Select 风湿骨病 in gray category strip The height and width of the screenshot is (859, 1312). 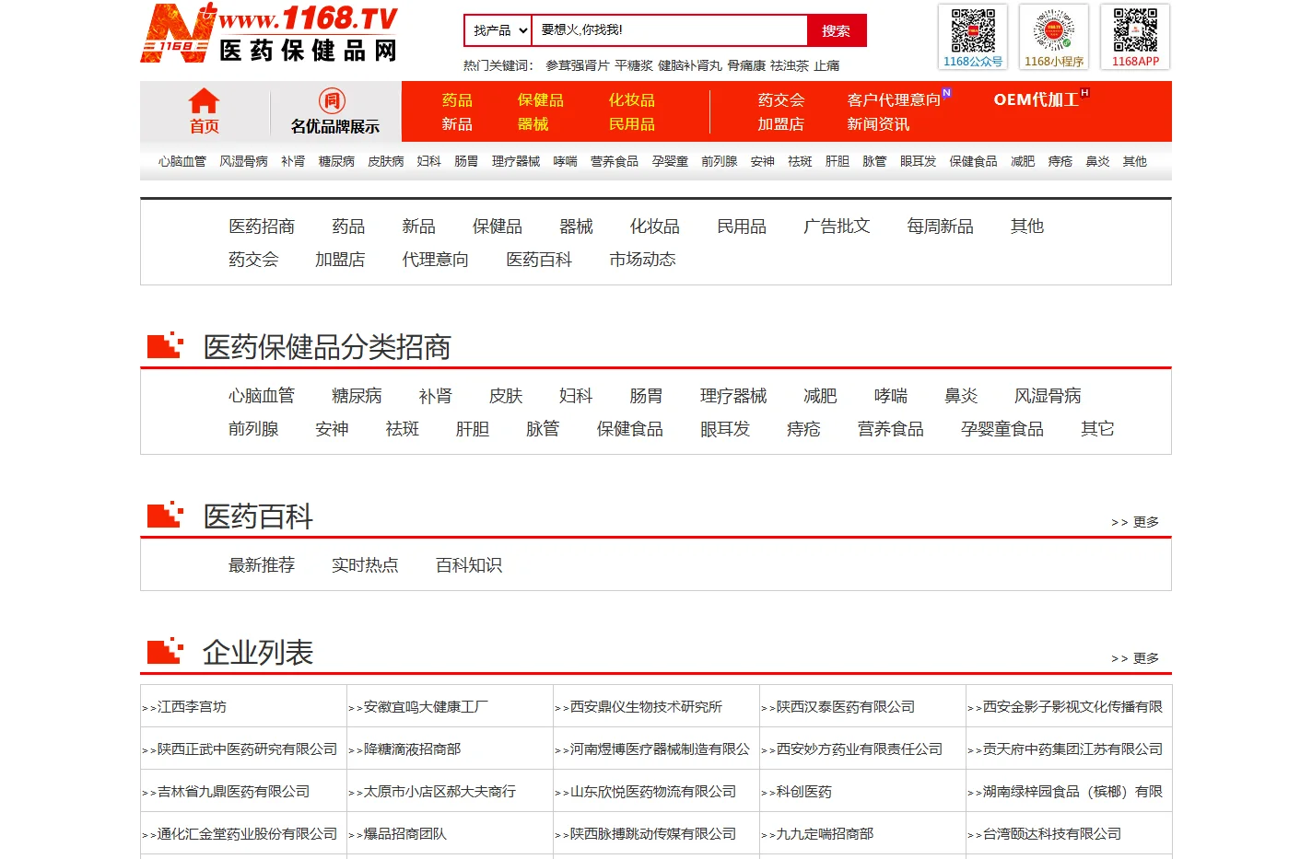(x=243, y=161)
